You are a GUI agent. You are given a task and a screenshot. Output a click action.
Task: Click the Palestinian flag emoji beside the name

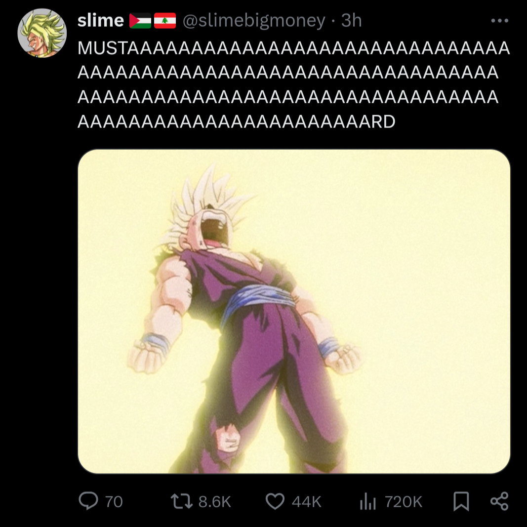pyautogui.click(x=140, y=21)
